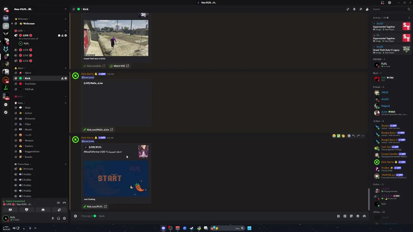Open Kick channel settings gear
The height and width of the screenshot is (232, 413).
(65, 78)
